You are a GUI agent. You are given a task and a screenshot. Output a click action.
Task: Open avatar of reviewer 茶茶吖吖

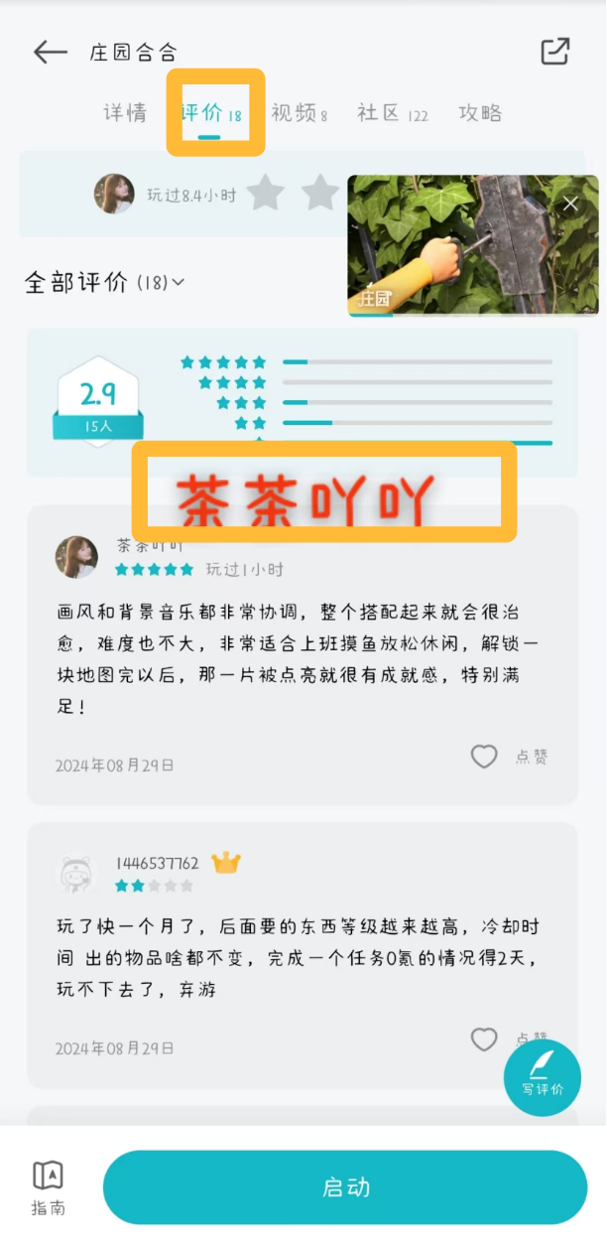click(76, 557)
